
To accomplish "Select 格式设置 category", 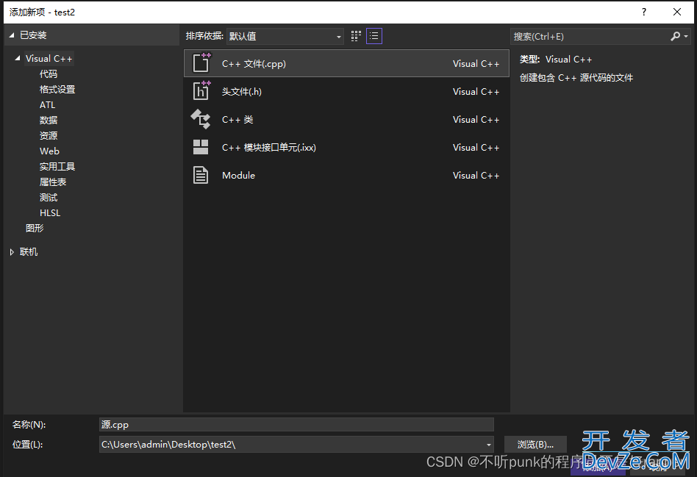I will point(57,90).
